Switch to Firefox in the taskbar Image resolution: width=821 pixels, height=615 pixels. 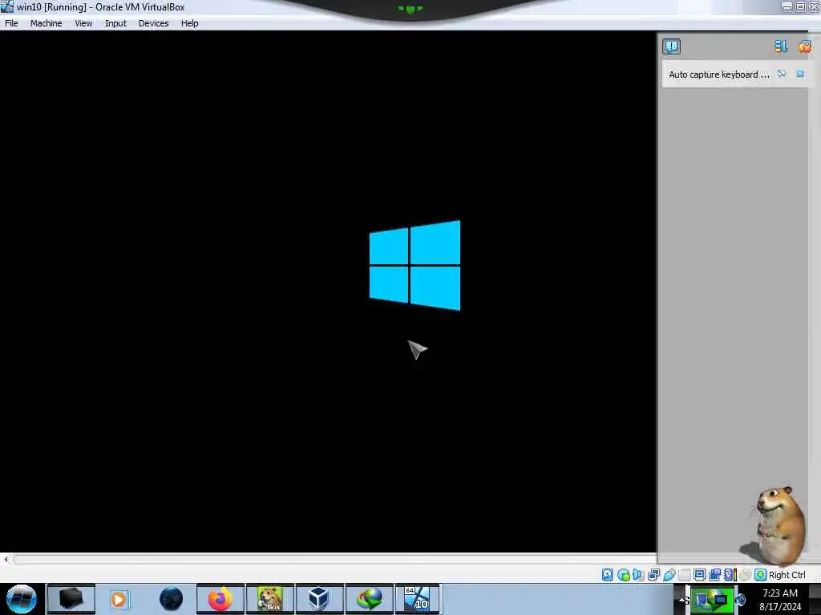click(x=220, y=599)
